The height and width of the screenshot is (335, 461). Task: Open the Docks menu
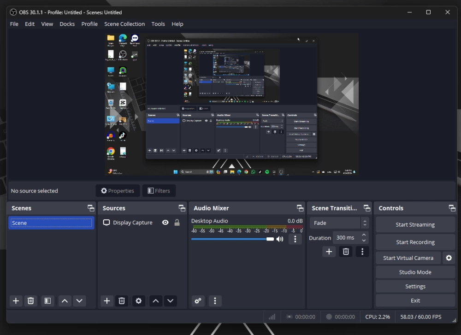pos(67,24)
